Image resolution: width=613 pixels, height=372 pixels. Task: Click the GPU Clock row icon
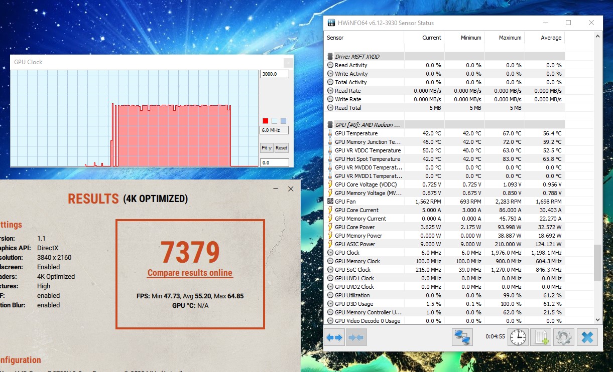coord(330,253)
